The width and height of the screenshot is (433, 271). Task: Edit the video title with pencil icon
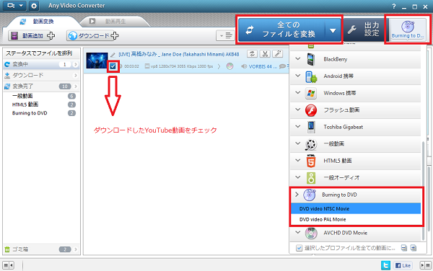113,55
